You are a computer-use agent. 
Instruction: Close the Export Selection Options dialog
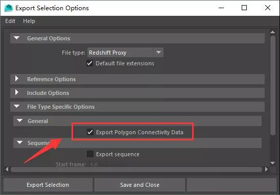(268, 8)
